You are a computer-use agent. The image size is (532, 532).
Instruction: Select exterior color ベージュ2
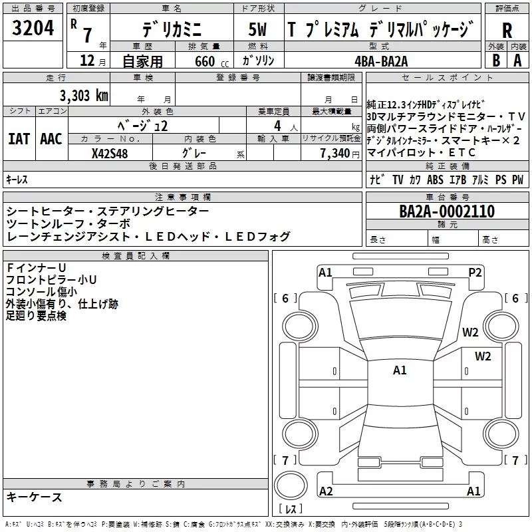(142, 126)
